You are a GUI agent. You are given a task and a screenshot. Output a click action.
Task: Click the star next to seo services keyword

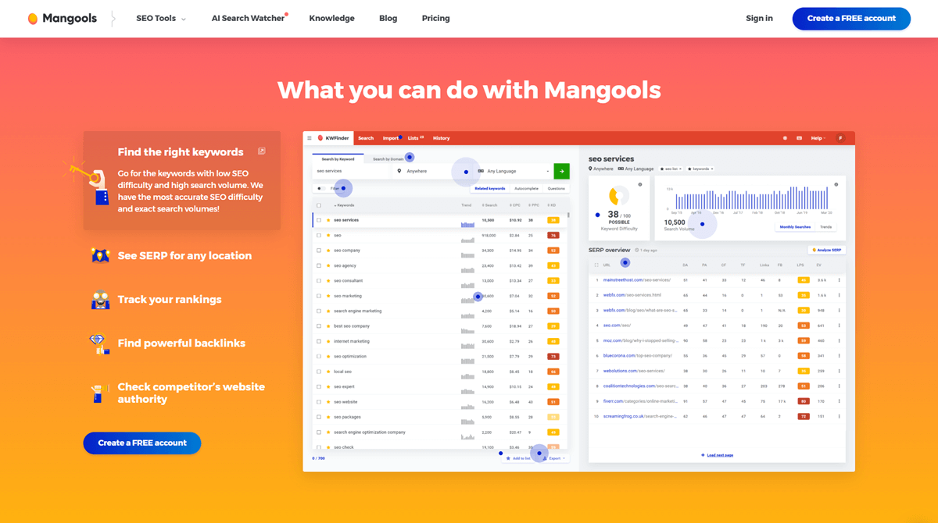click(328, 219)
